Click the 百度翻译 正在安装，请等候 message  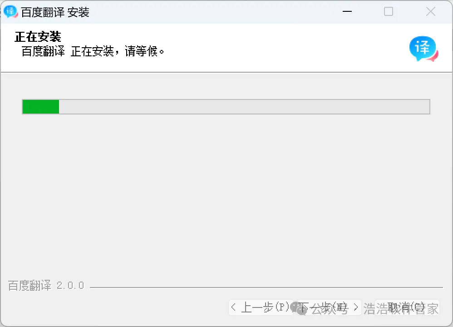click(93, 52)
